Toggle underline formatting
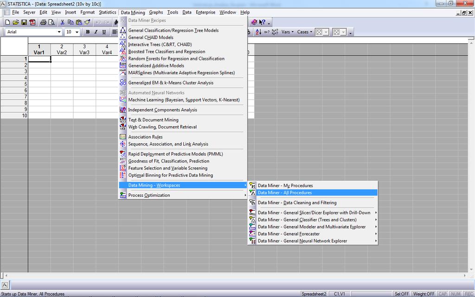 (104, 32)
